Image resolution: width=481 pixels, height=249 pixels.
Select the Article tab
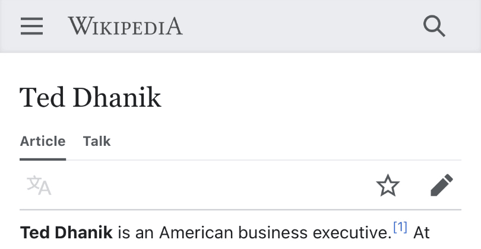(43, 141)
